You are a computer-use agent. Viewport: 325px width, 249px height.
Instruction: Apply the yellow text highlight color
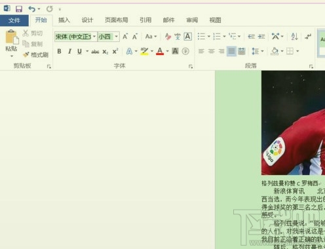pos(144,51)
